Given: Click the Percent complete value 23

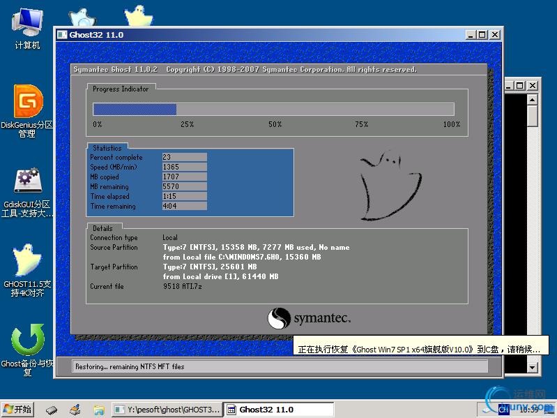Looking at the screenshot, I should [x=184, y=157].
